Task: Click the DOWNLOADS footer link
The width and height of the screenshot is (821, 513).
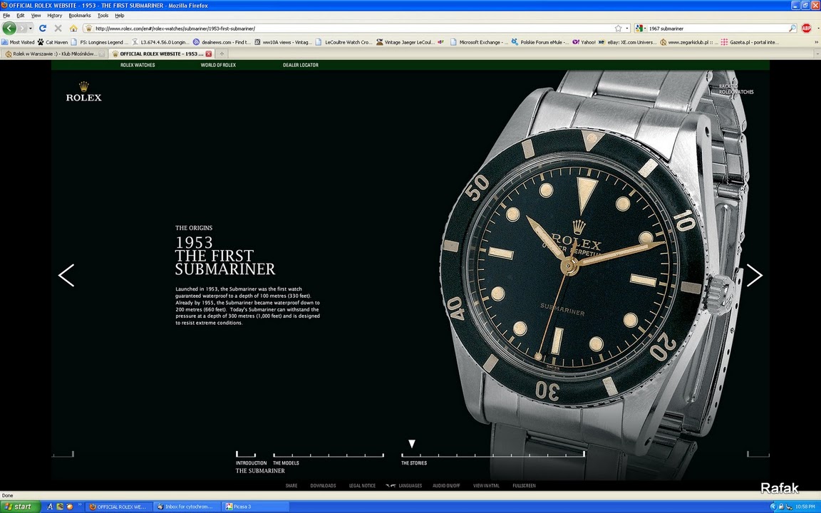Action: (323, 486)
